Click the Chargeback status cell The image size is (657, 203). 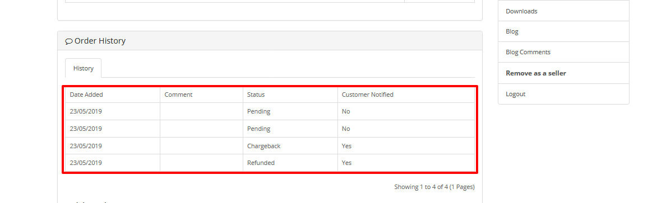pyautogui.click(x=290, y=146)
